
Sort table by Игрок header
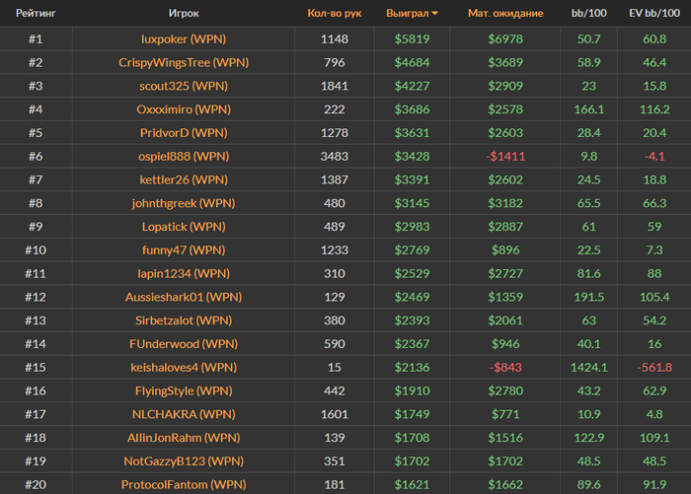183,14
